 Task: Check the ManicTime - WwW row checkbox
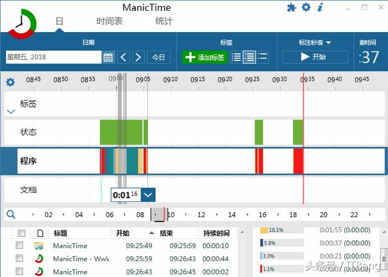point(19,259)
